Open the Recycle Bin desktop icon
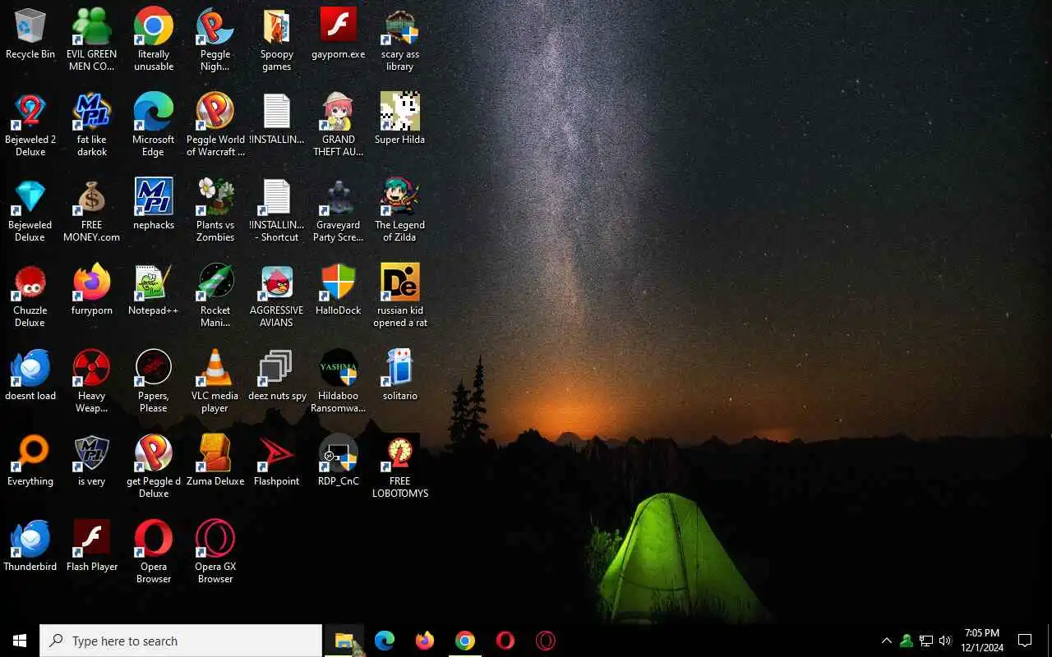Viewport: 1052px width, 657px height. tap(30, 34)
